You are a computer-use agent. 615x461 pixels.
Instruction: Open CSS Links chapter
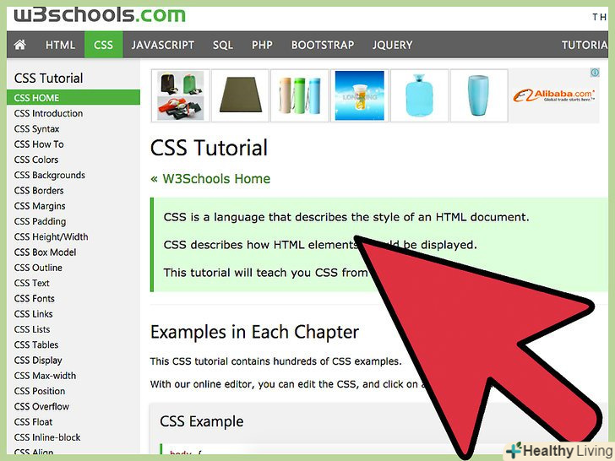pos(33,314)
